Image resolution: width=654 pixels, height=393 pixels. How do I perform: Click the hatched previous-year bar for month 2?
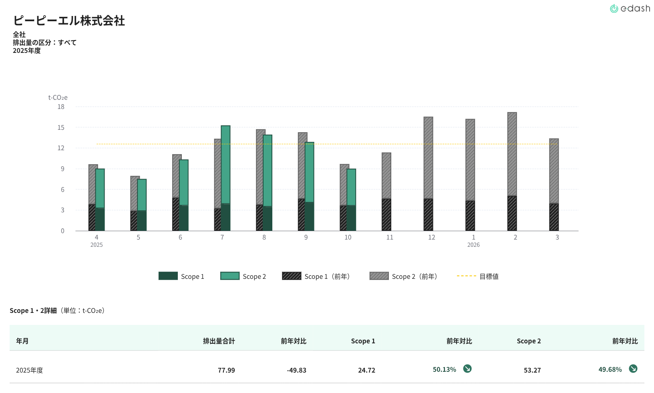512,213
